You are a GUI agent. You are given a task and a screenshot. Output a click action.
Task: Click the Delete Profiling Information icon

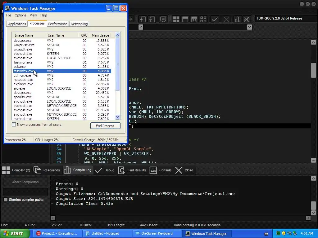point(247,20)
